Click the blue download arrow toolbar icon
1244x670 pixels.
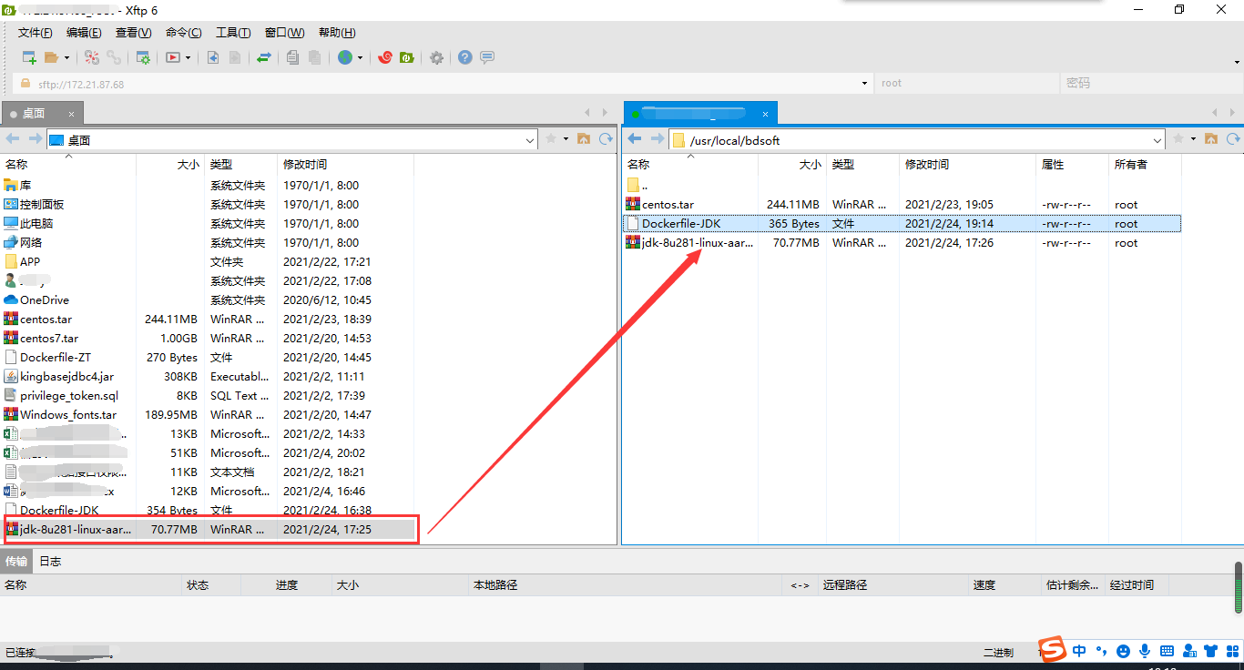(213, 56)
